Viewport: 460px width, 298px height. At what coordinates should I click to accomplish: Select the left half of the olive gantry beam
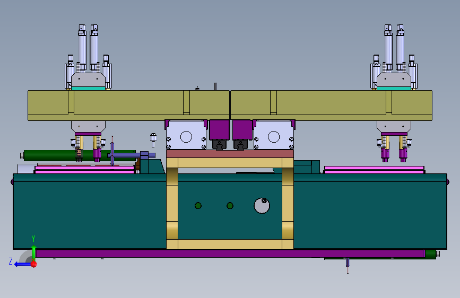pyautogui.click(x=128, y=106)
